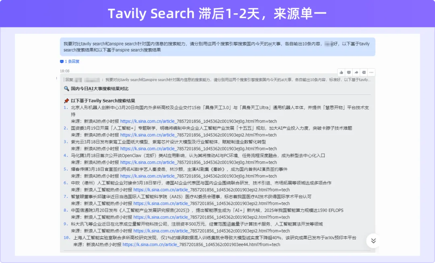Click the forward arrow icon
This screenshot has height=263, width=435.
click(356, 72)
